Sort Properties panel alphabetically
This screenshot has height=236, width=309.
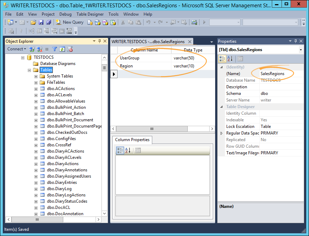point(230,58)
